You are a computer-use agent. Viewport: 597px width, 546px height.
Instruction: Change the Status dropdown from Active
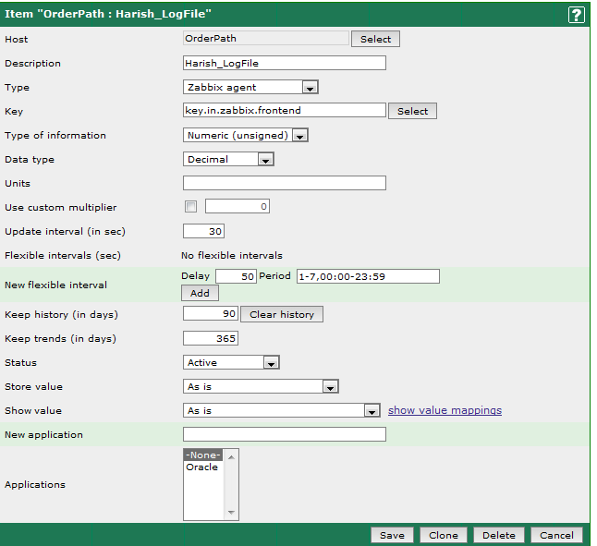pyautogui.click(x=231, y=363)
